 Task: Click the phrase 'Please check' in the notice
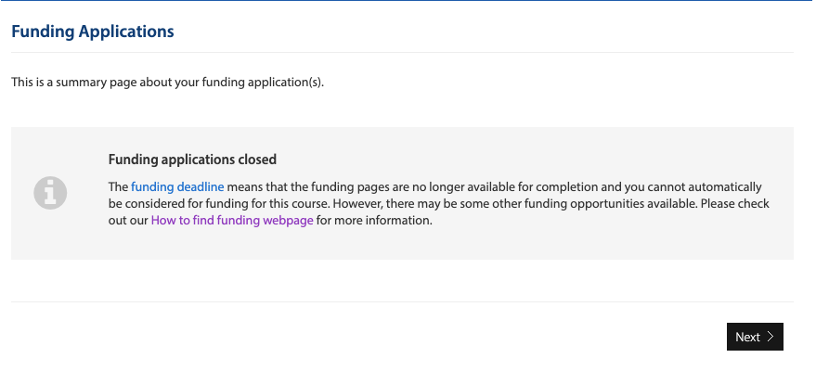click(x=735, y=204)
